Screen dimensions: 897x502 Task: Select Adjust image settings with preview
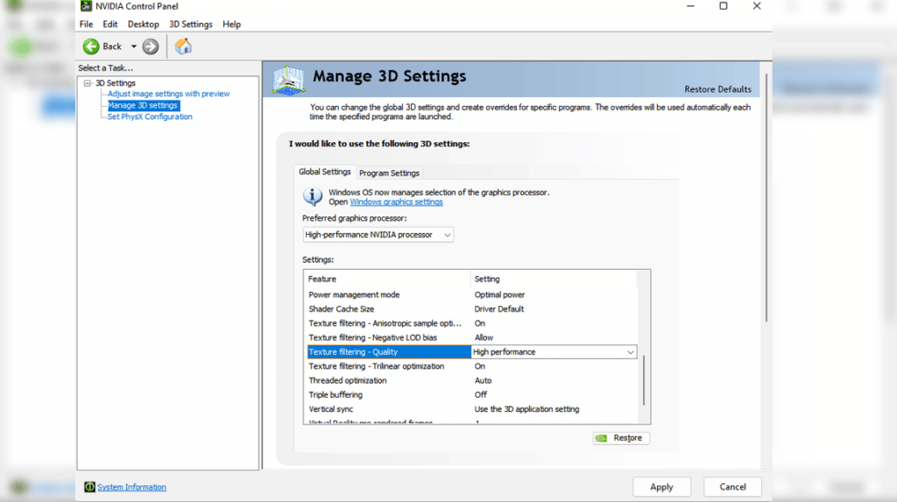168,94
